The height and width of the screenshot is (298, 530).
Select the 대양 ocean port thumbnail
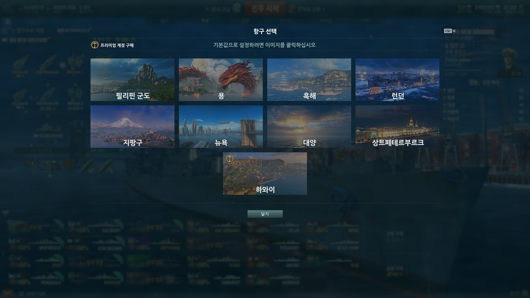pos(309,127)
